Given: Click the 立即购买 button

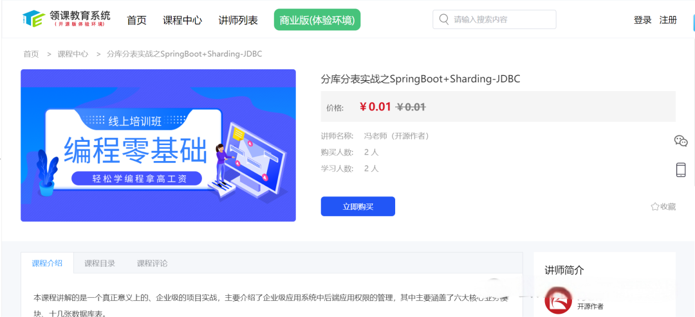Looking at the screenshot, I should point(358,207).
